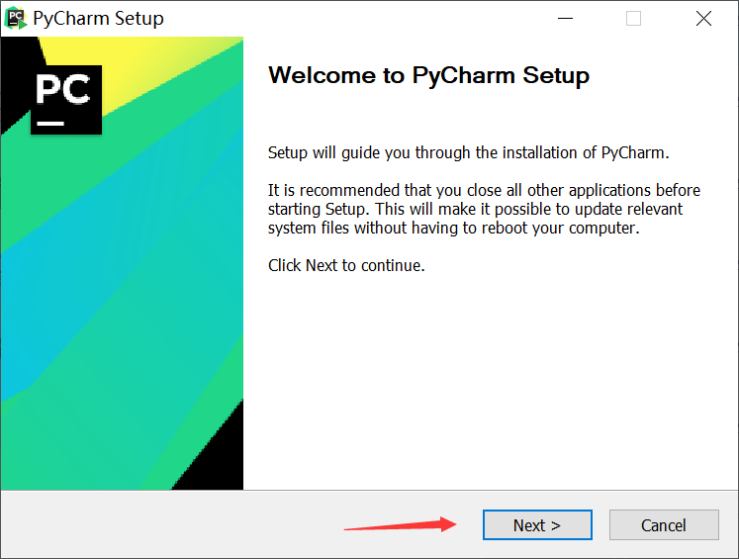Click the "Setup will guide you" sentence
Screen dimensions: 739x559
pyautogui.click(x=469, y=153)
